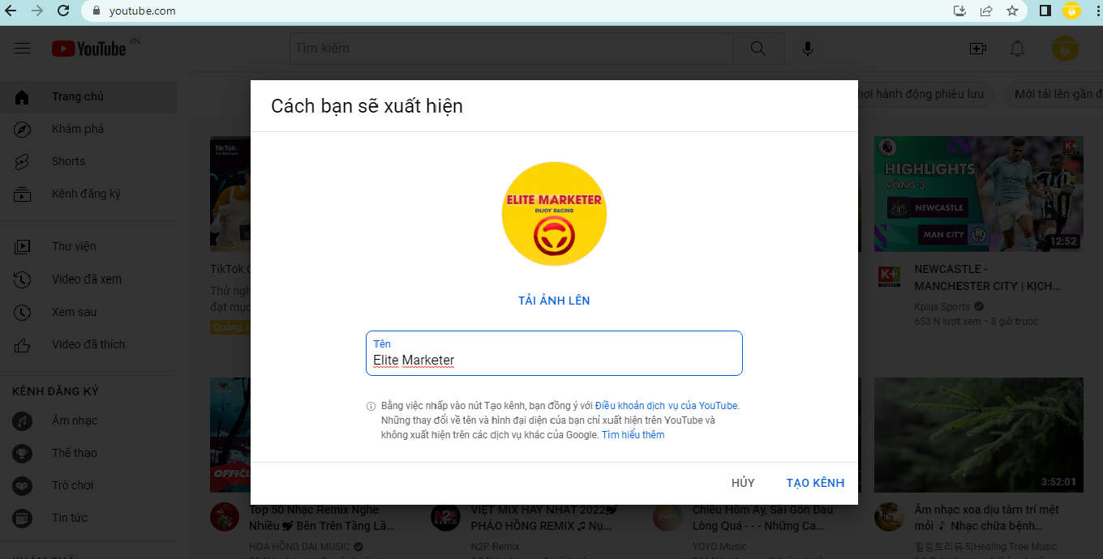Open the account avatar in YouTube header
The width and height of the screenshot is (1103, 559).
1065,49
